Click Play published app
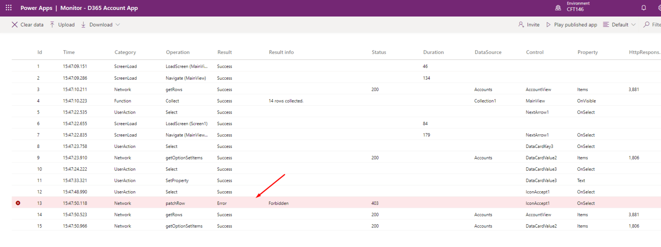 (x=572, y=25)
